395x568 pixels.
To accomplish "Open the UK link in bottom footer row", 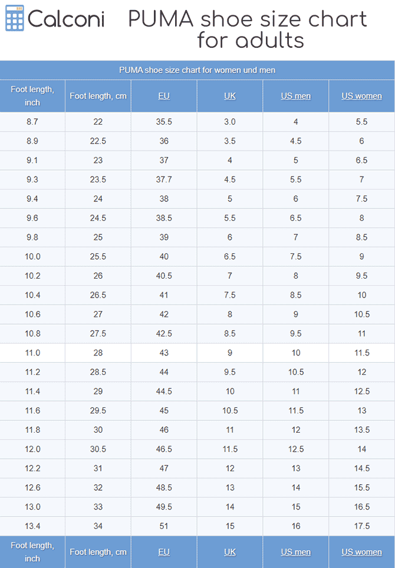I will pos(230,552).
